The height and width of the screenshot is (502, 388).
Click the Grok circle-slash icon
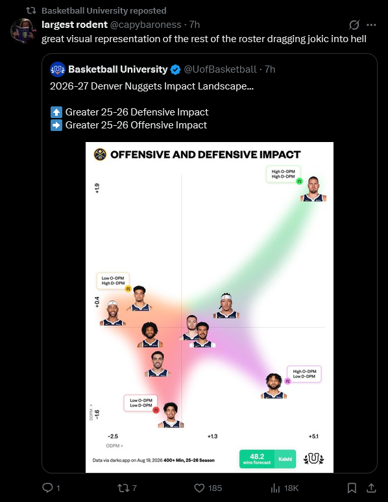[354, 25]
